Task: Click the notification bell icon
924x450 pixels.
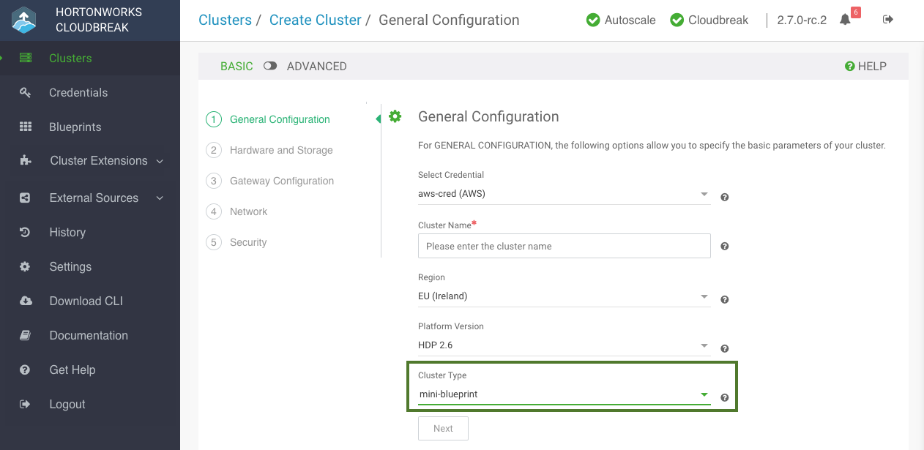Action: point(846,20)
